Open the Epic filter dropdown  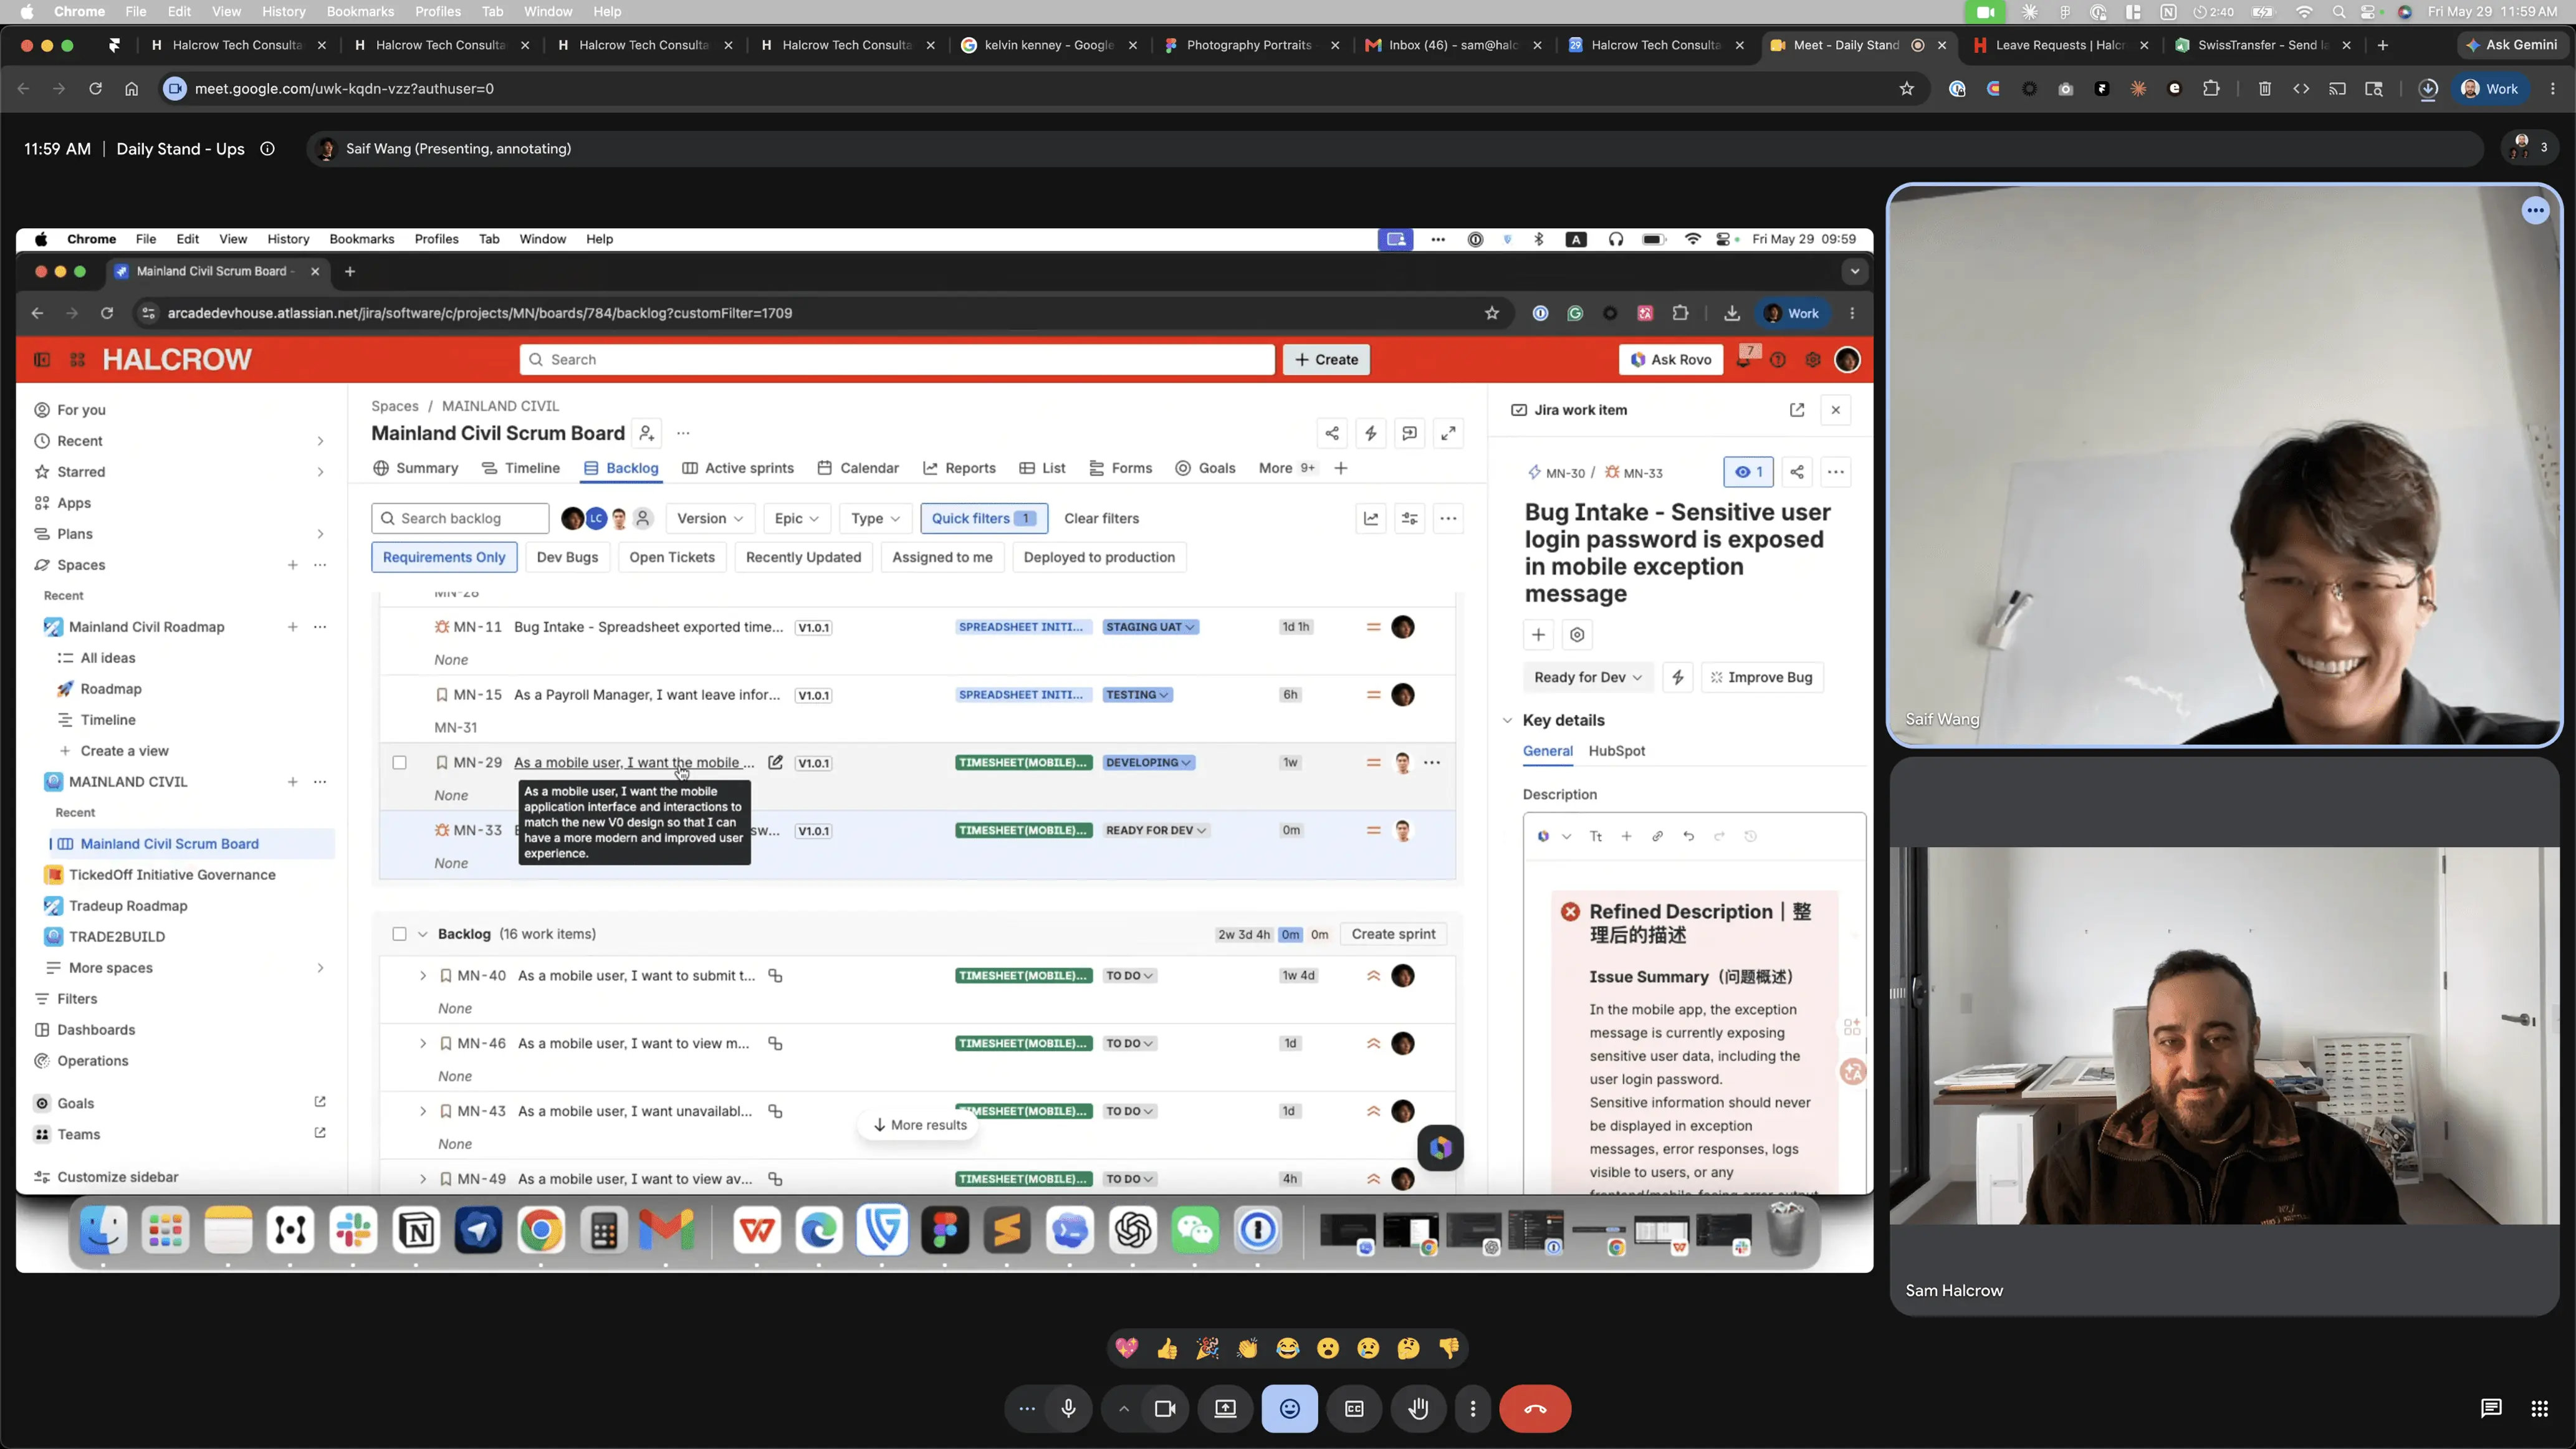click(x=797, y=518)
